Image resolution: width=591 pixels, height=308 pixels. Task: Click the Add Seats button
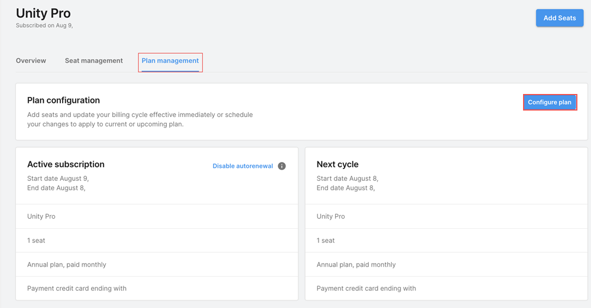click(x=560, y=18)
